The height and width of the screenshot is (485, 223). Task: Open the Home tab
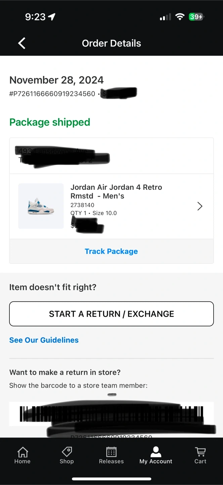[x=23, y=455]
